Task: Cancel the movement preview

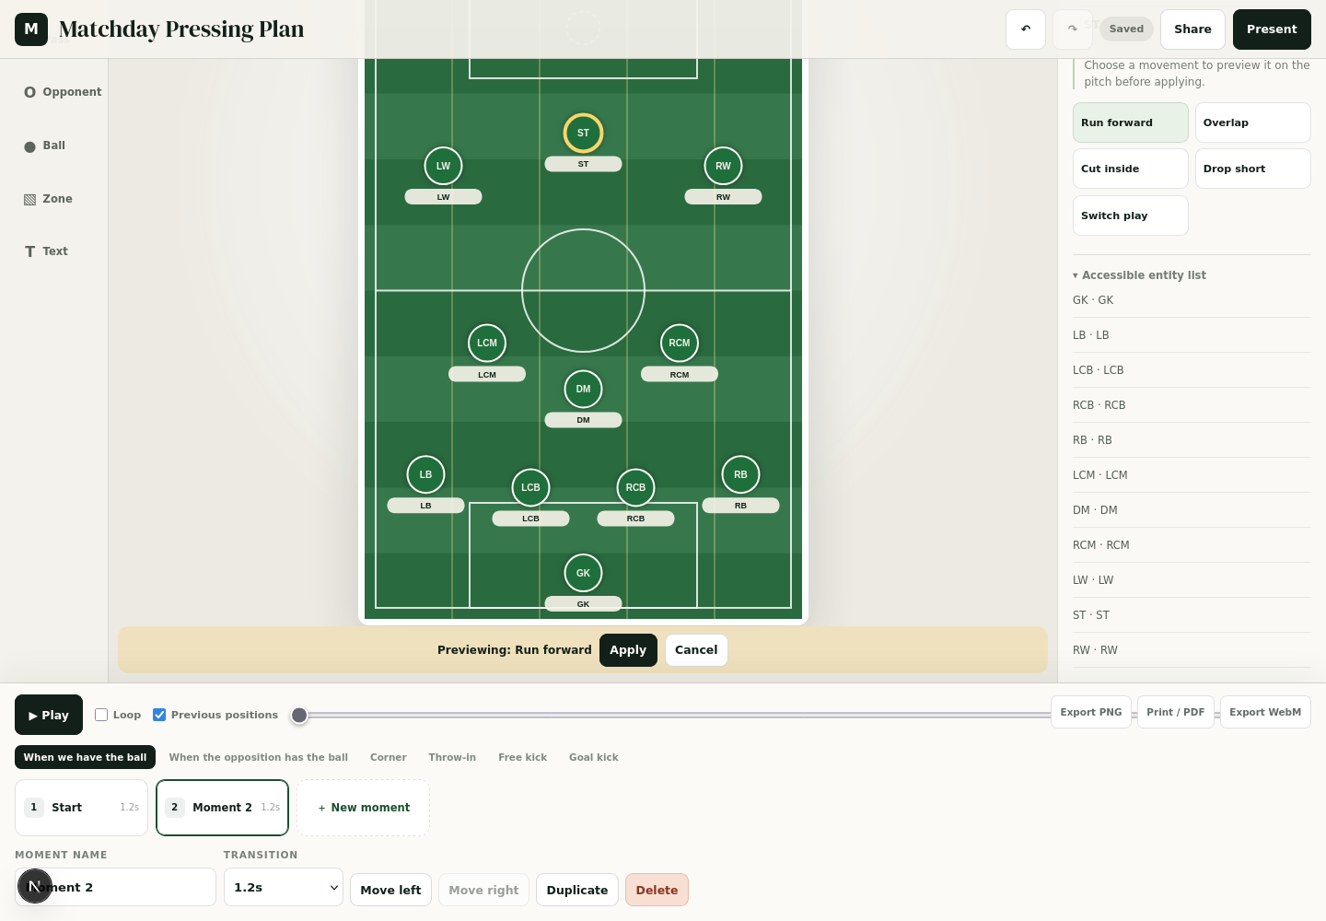Action: pos(696,650)
